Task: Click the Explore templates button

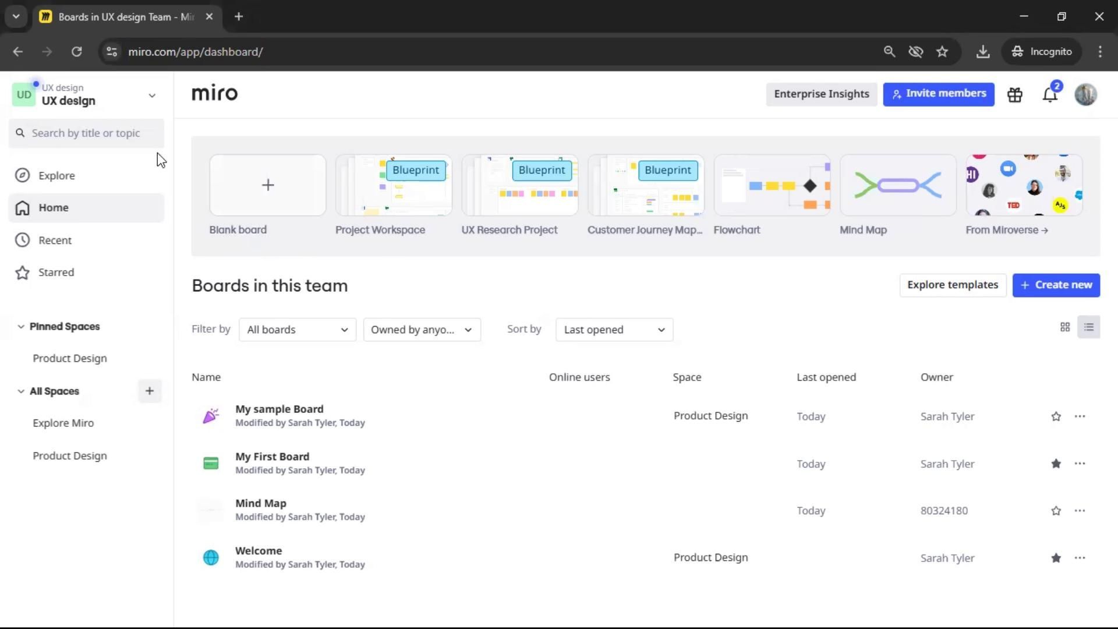Action: point(952,285)
